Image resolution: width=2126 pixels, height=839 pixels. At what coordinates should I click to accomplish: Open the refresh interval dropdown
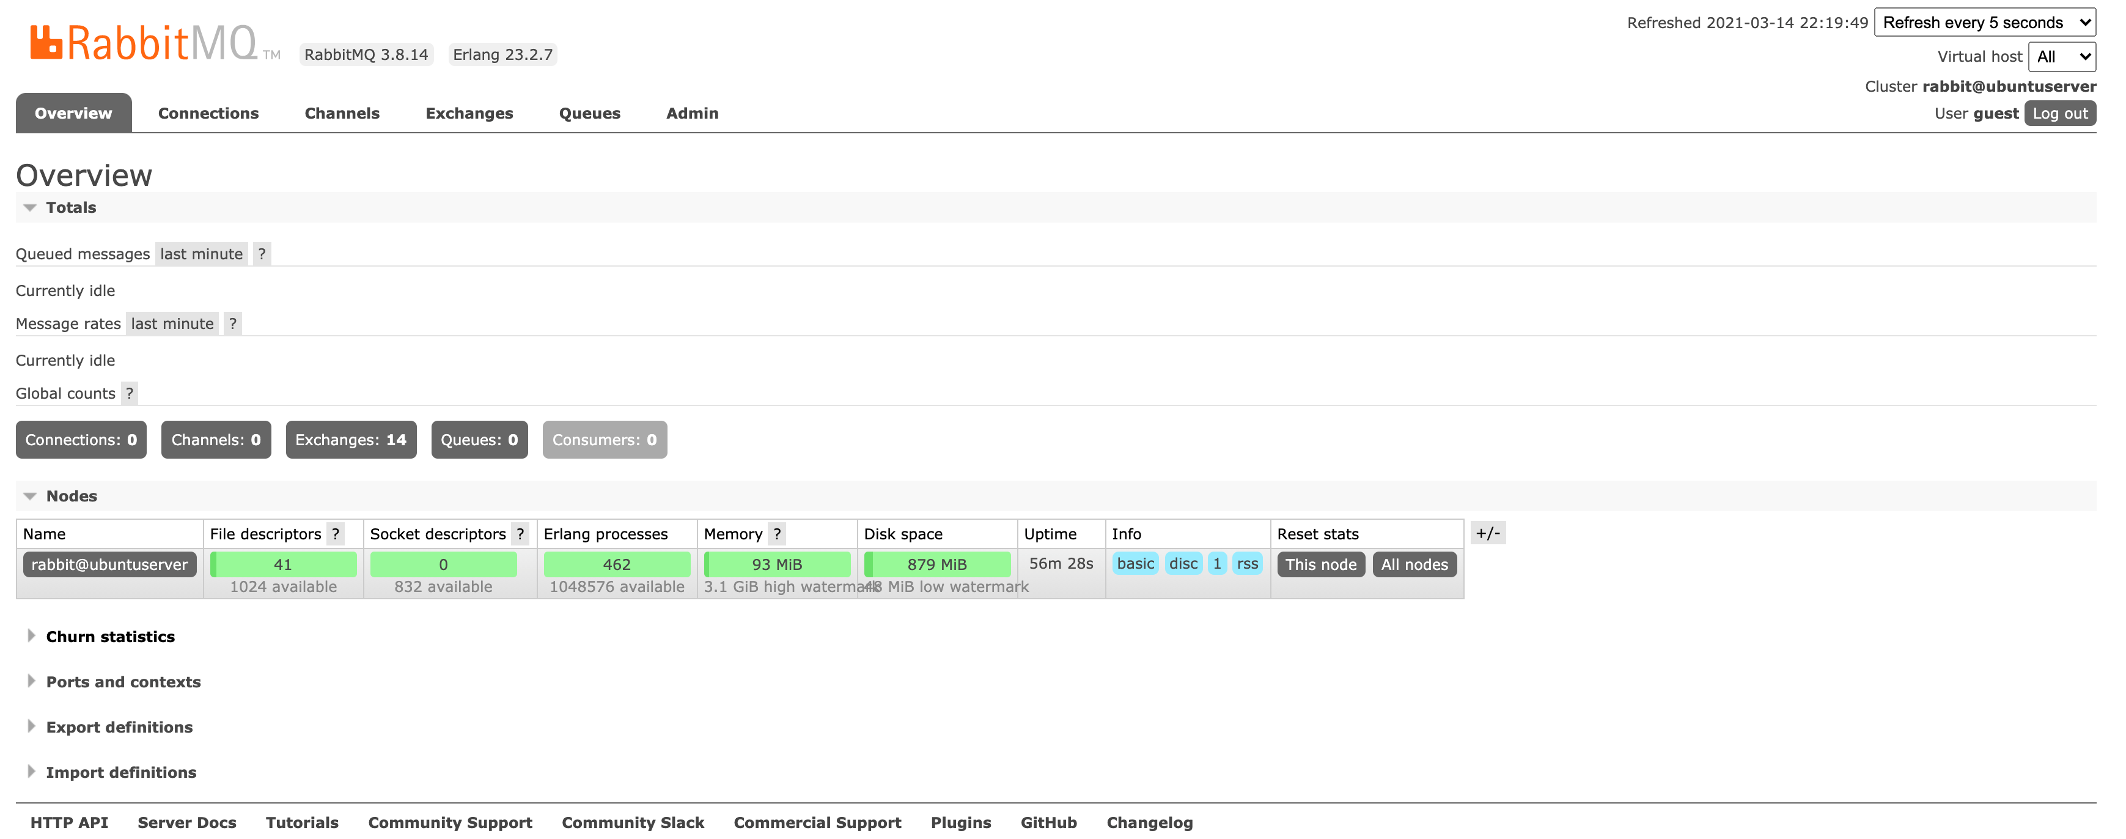coord(1985,22)
